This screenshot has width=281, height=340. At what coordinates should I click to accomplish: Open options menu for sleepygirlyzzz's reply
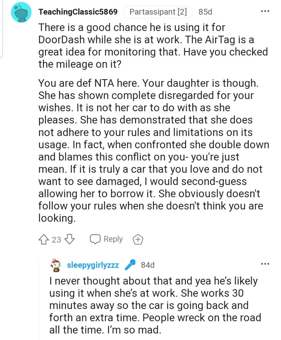265,264
